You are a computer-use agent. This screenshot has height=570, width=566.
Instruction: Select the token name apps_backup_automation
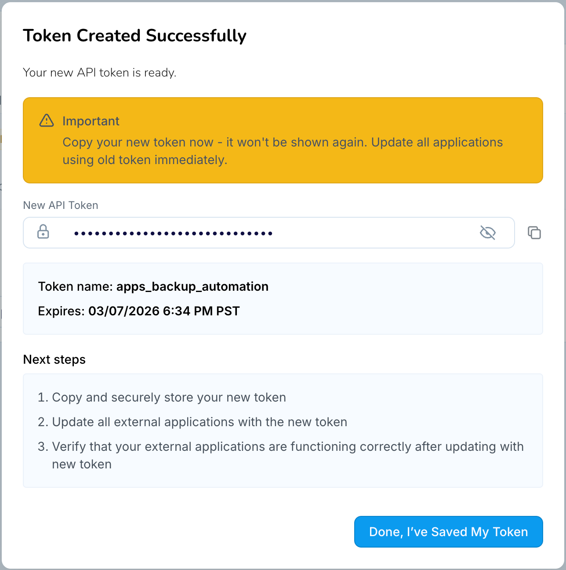point(192,286)
